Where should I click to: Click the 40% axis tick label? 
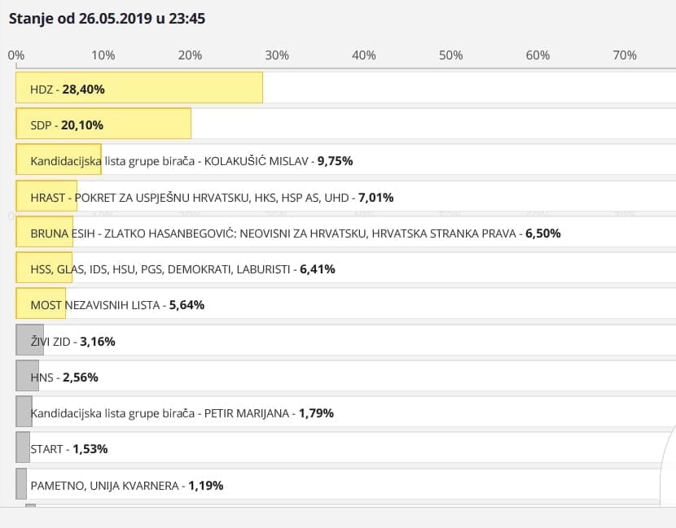[364, 55]
